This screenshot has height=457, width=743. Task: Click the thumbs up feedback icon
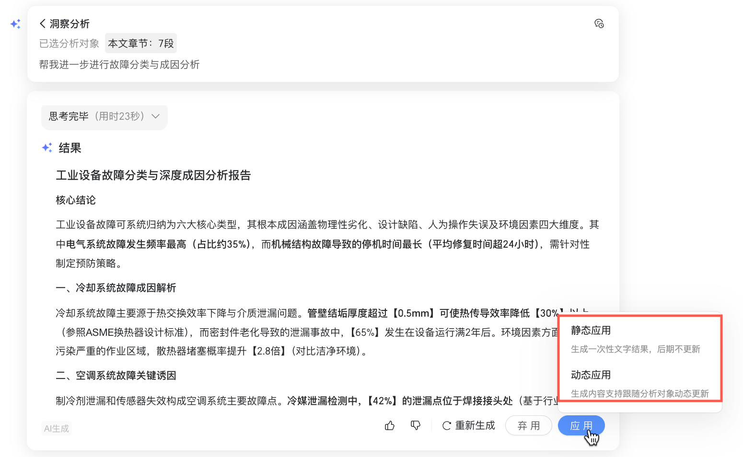coord(390,425)
